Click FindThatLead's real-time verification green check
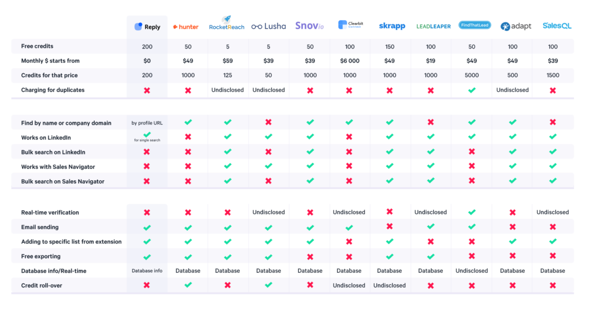 pyautogui.click(x=472, y=212)
